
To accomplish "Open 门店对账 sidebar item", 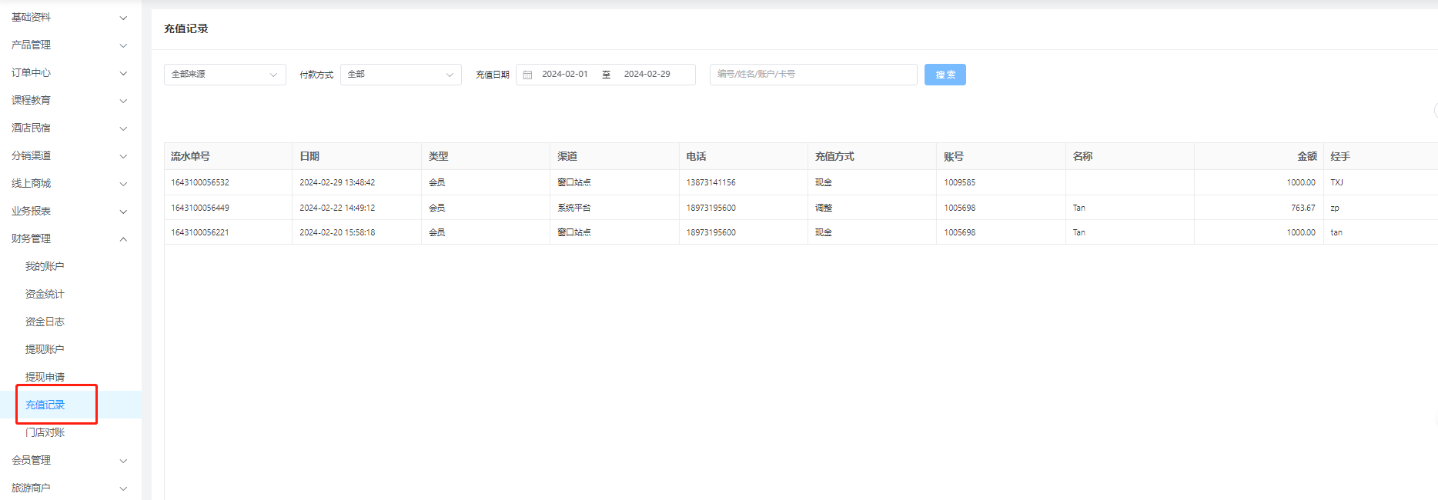I will [x=45, y=432].
